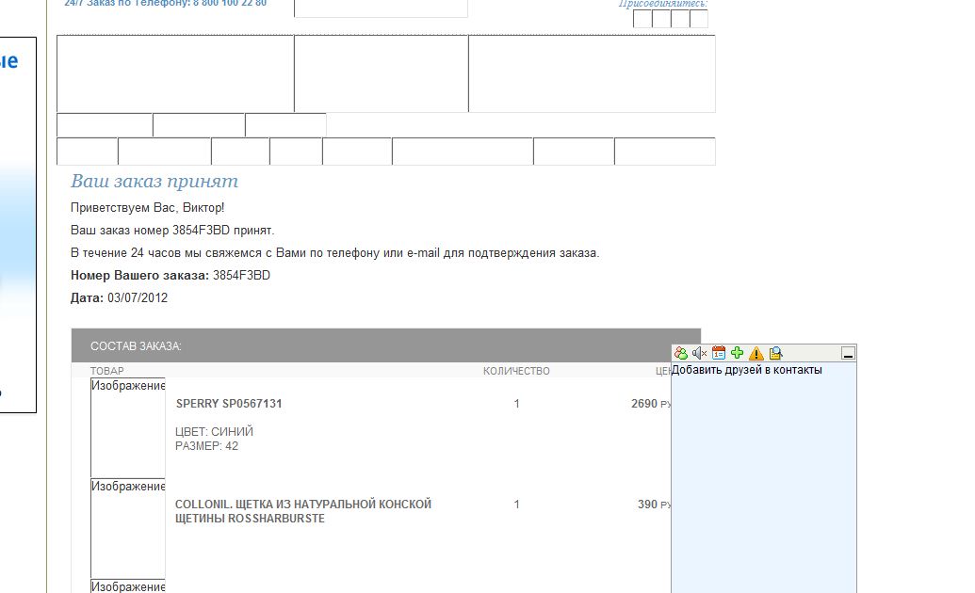Click 'Добавить друзей в контакты' link

click(x=747, y=370)
